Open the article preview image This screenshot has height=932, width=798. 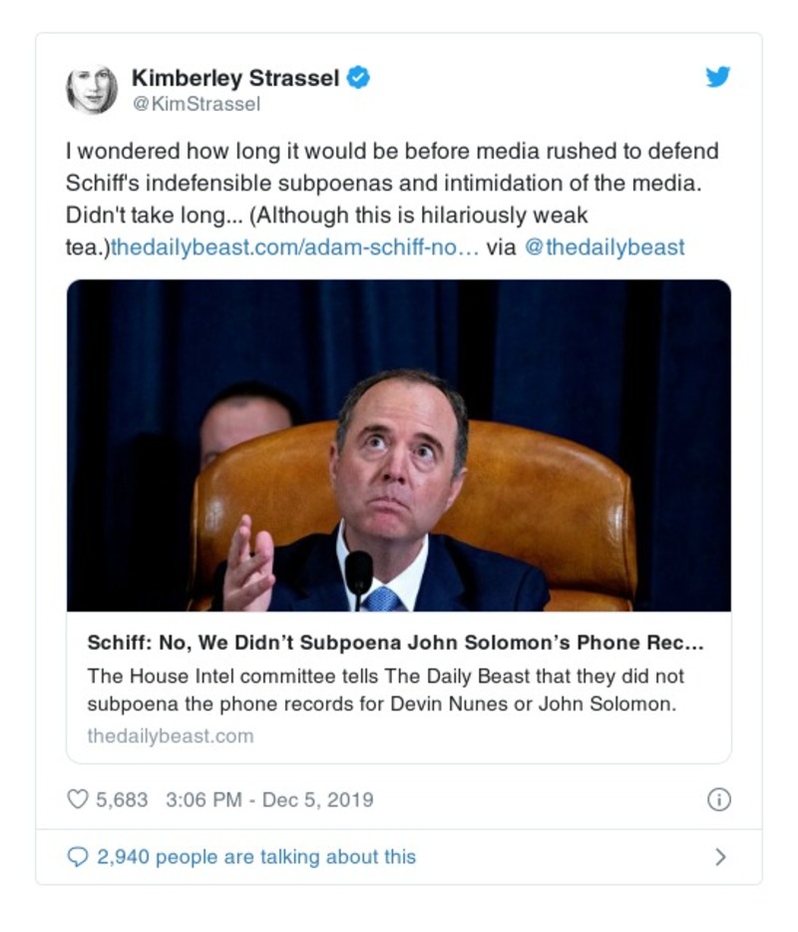399,445
